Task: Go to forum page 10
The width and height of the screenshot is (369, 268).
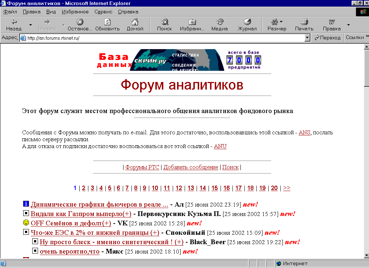Action: point(155,188)
